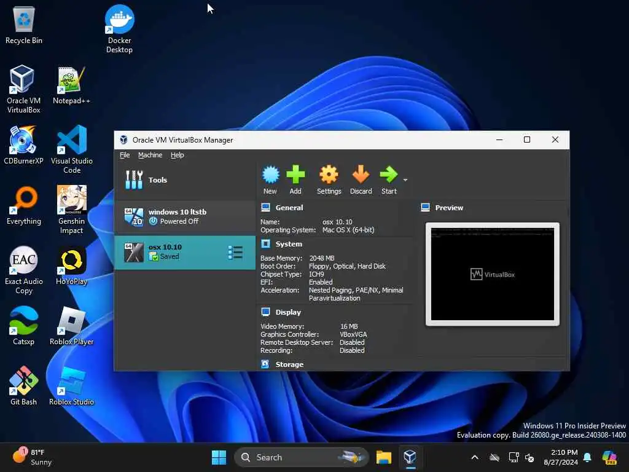Open the Help menu in VirtualBox
Screen dimensions: 629x472
[177, 155]
